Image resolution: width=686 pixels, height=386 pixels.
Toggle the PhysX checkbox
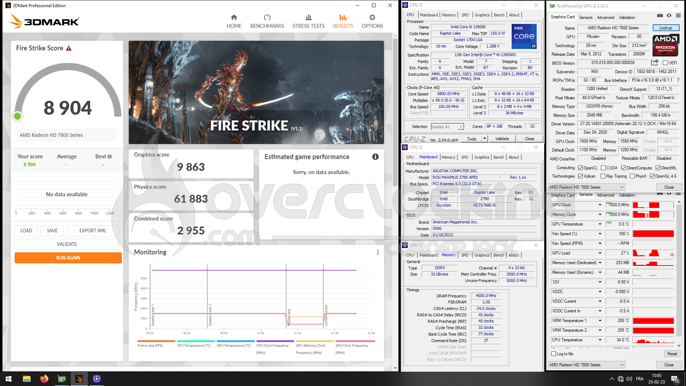click(x=632, y=176)
